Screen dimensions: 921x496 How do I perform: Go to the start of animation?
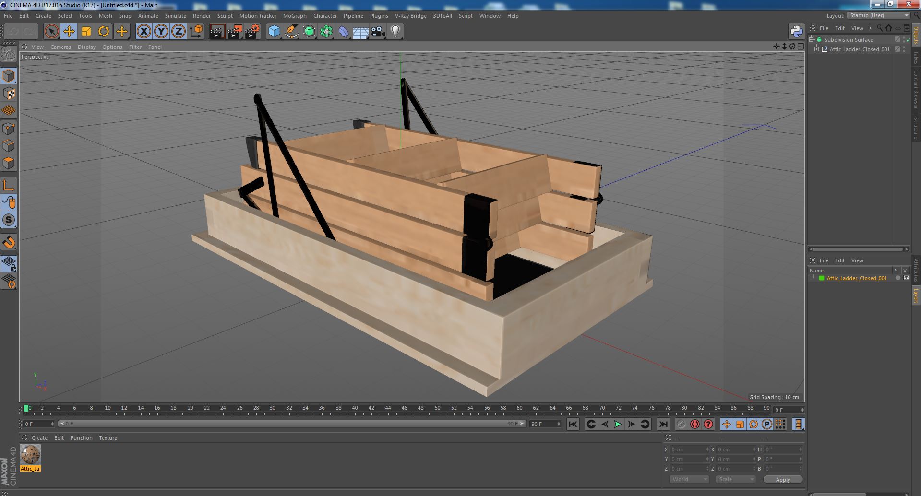[573, 424]
